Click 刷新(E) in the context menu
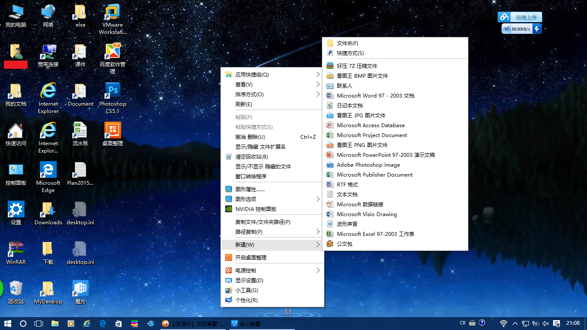The image size is (587, 330). [272, 104]
